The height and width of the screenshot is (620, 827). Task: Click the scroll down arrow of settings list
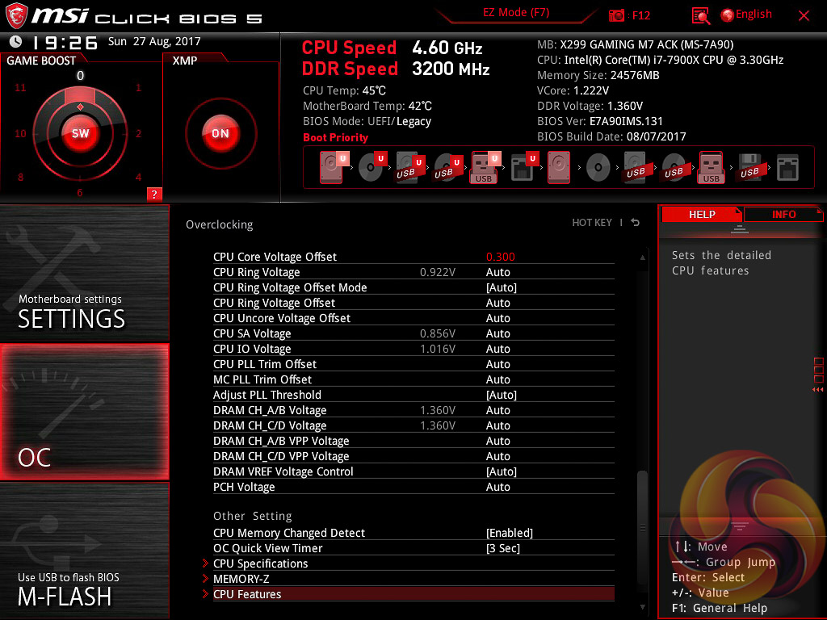coord(642,607)
